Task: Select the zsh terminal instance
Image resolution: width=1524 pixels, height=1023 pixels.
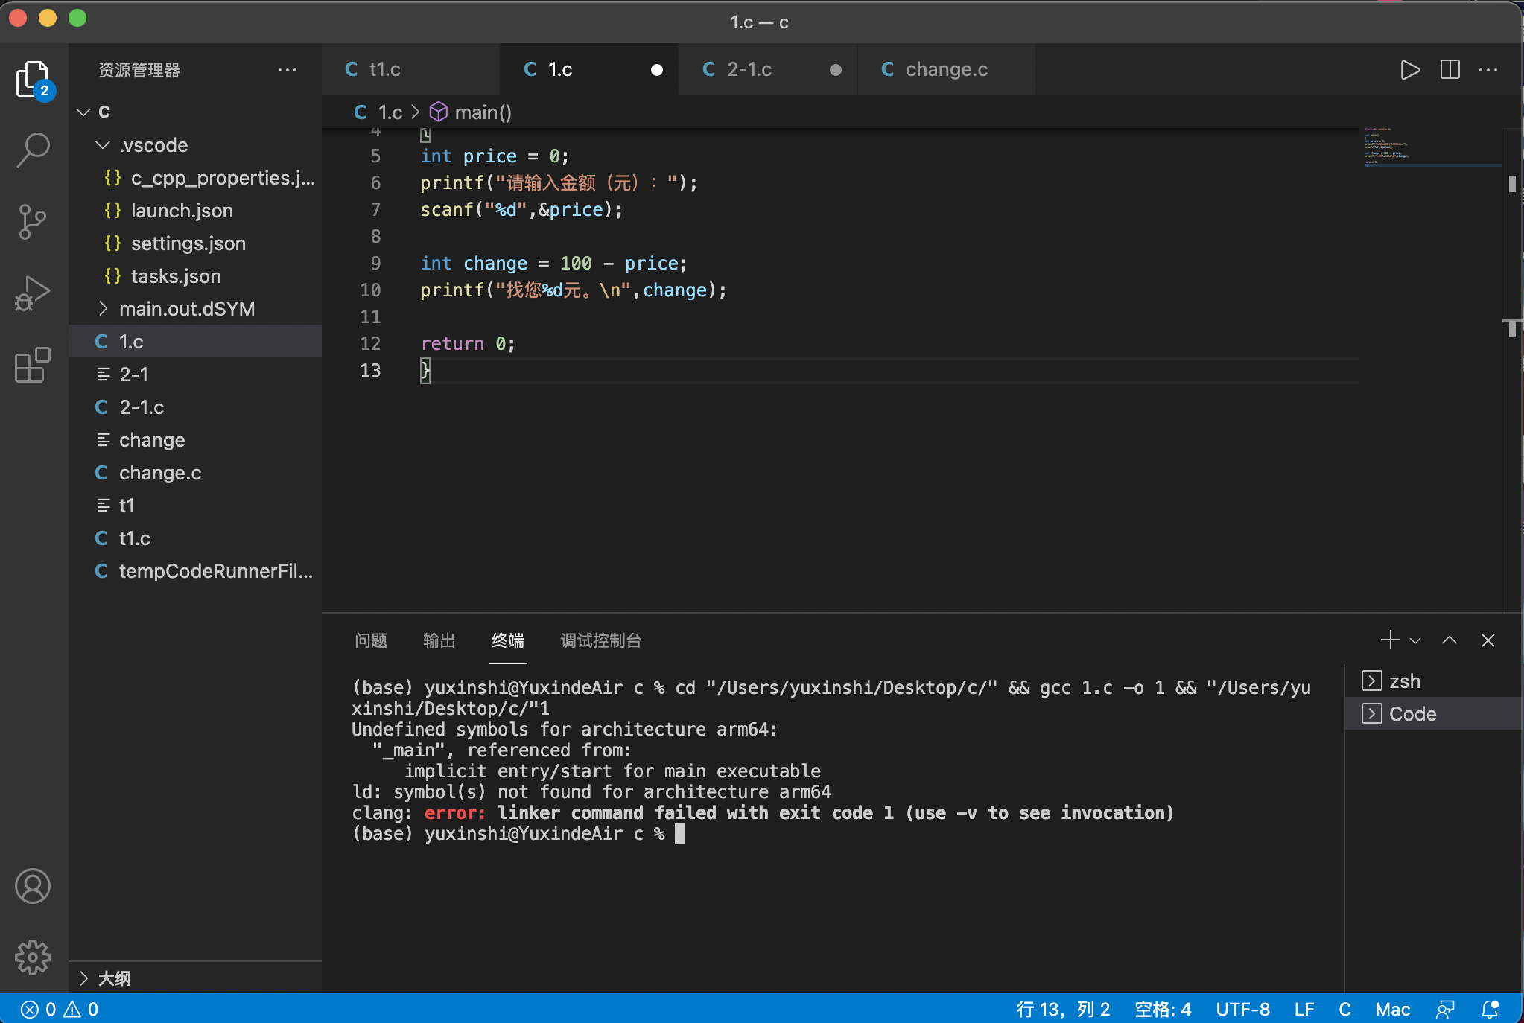Action: [x=1434, y=681]
